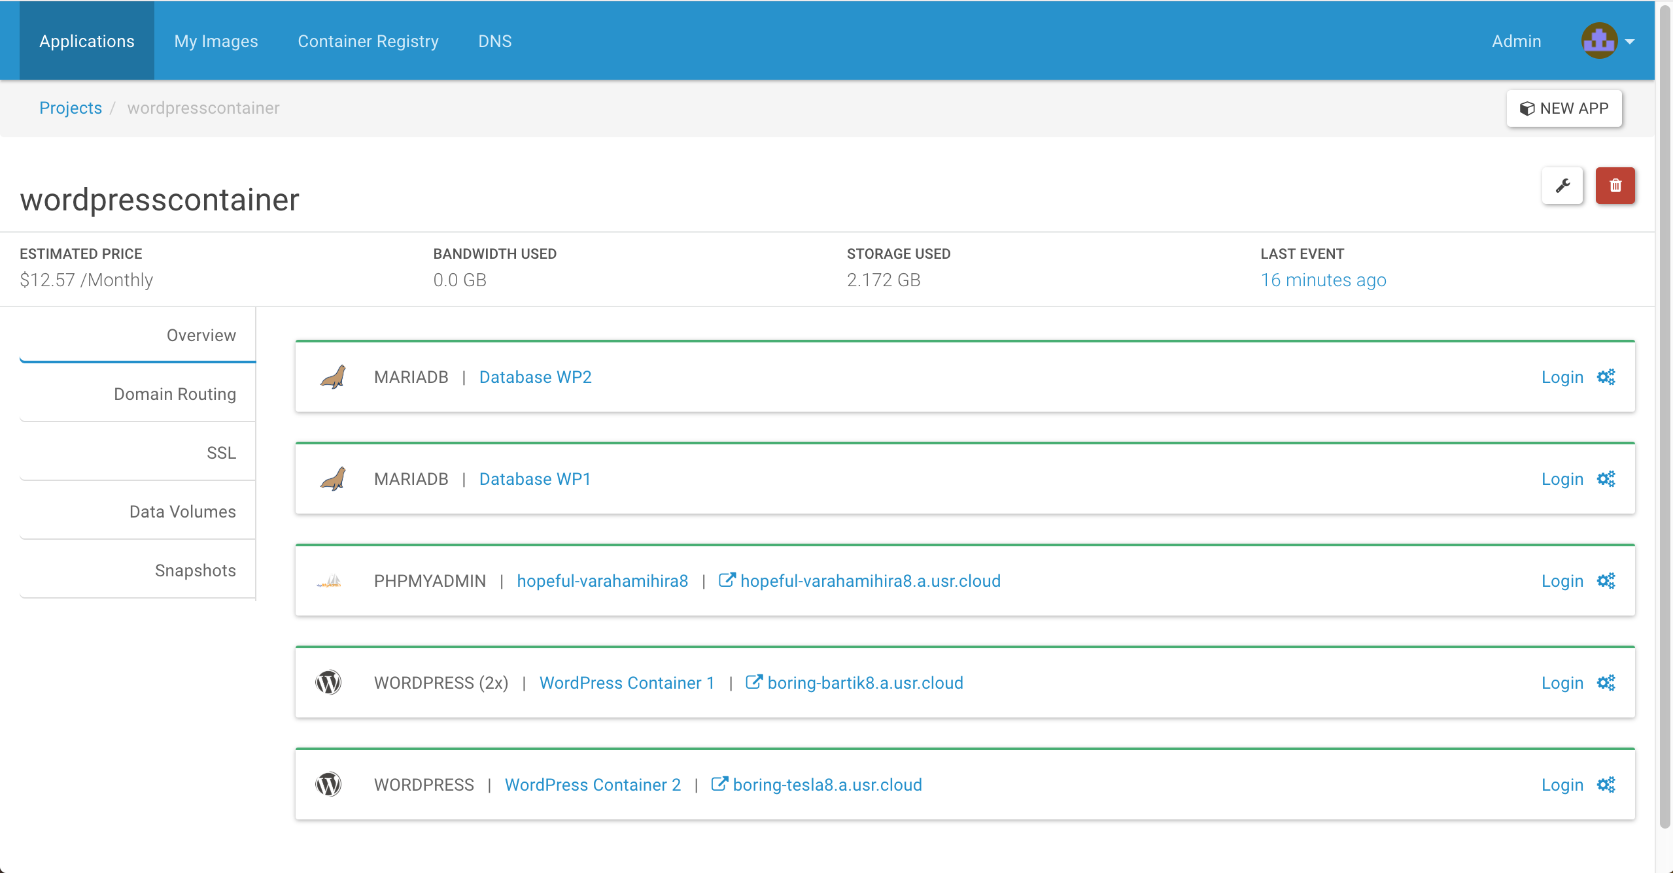Click the '0.0 GB' bandwidth value
1673x873 pixels.
[460, 280]
